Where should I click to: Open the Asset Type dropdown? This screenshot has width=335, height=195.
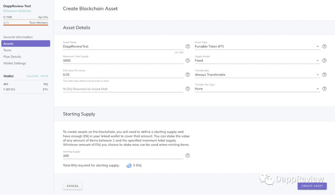[257, 46]
